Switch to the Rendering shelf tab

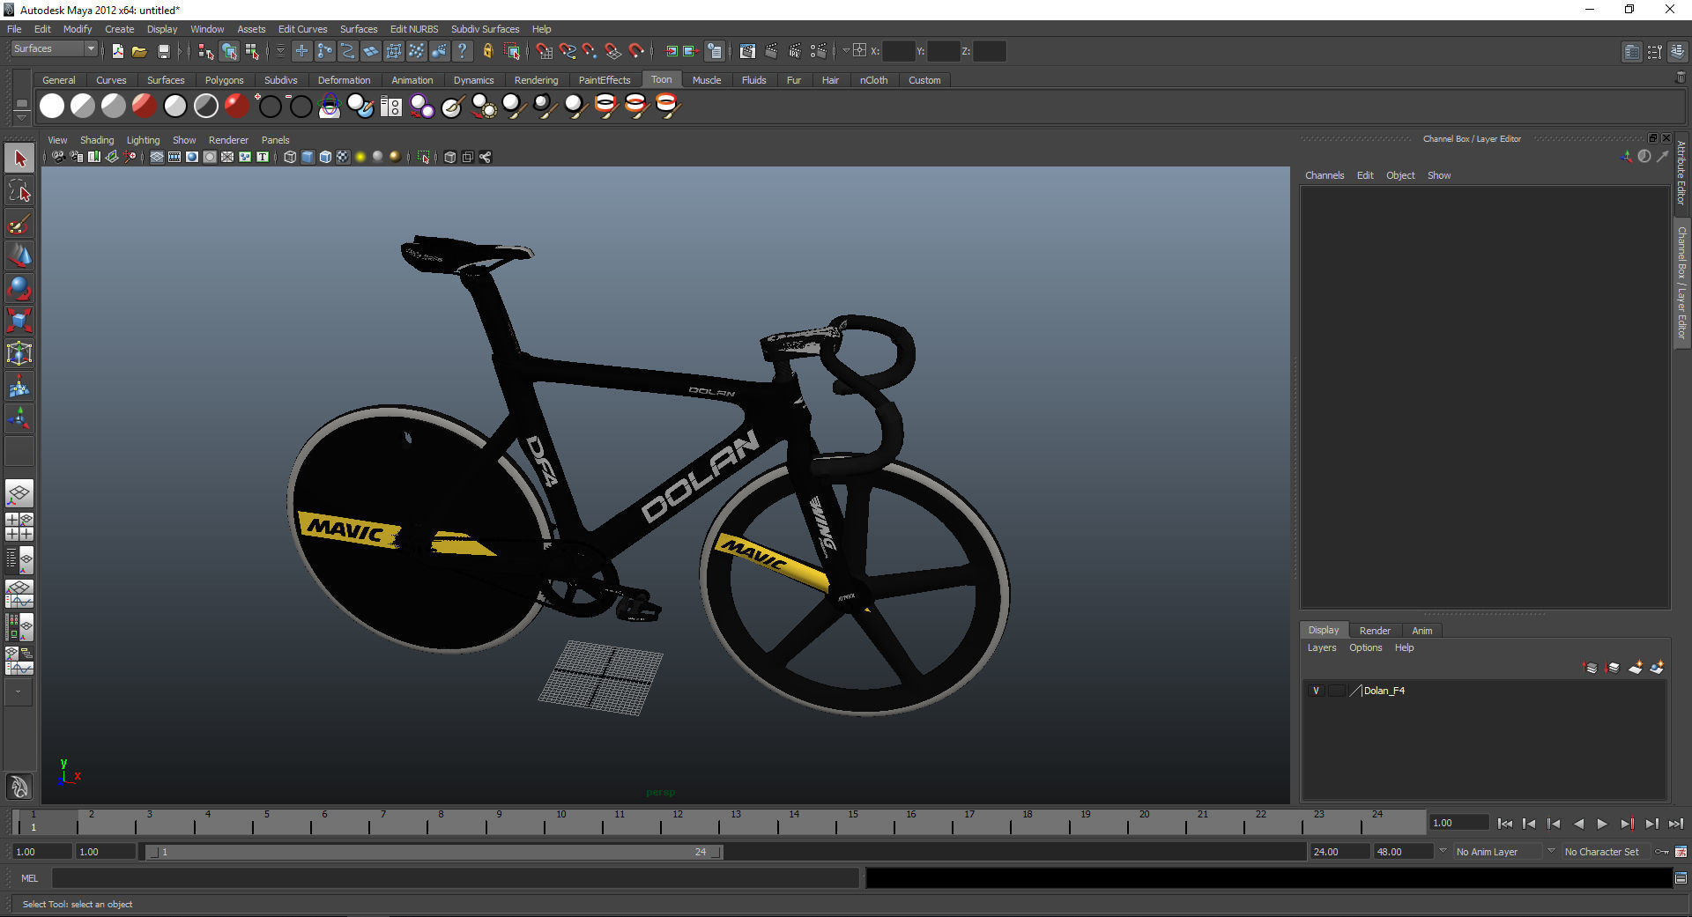coord(536,80)
